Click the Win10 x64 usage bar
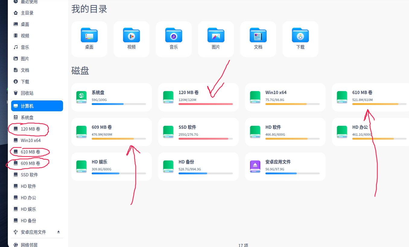Screen dimensions: 409x247 coord(293,104)
